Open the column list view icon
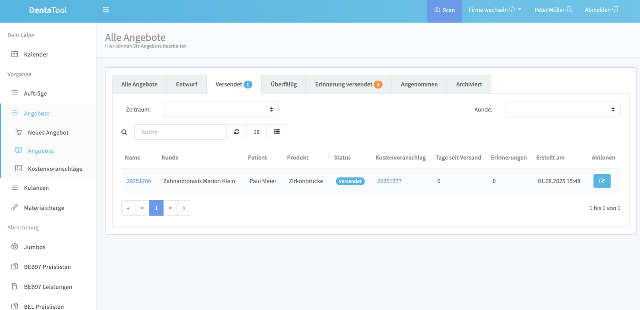 tap(276, 132)
